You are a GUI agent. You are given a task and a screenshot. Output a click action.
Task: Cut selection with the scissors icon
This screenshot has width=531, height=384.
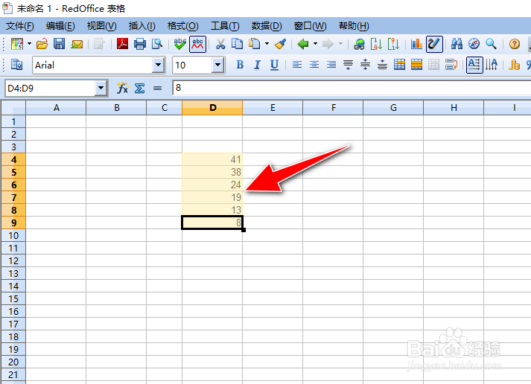click(220, 44)
